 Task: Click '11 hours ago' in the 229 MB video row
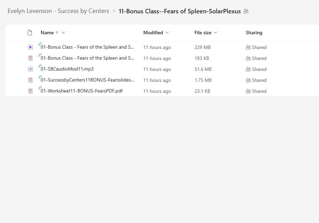tap(157, 48)
